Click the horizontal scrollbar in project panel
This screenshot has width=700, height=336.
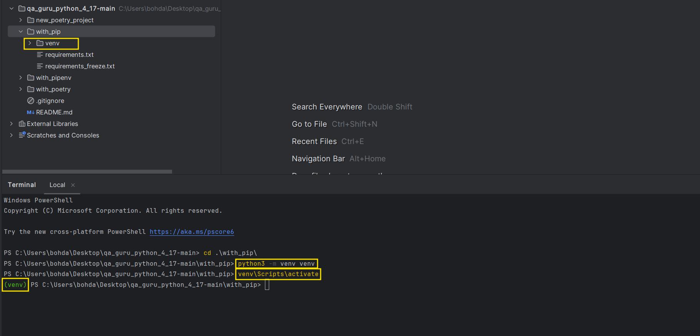87,171
